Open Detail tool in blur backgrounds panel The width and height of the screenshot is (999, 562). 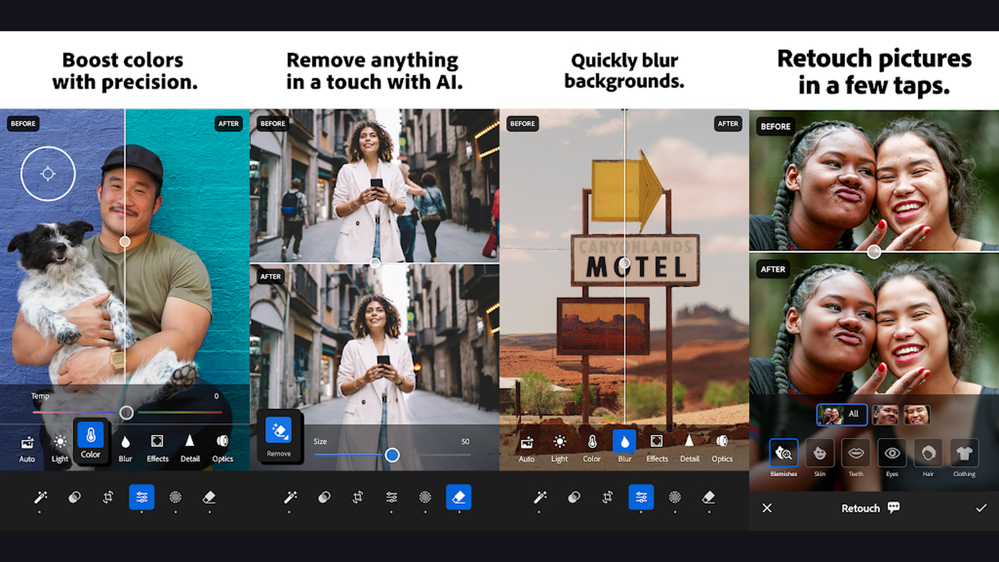point(689,449)
